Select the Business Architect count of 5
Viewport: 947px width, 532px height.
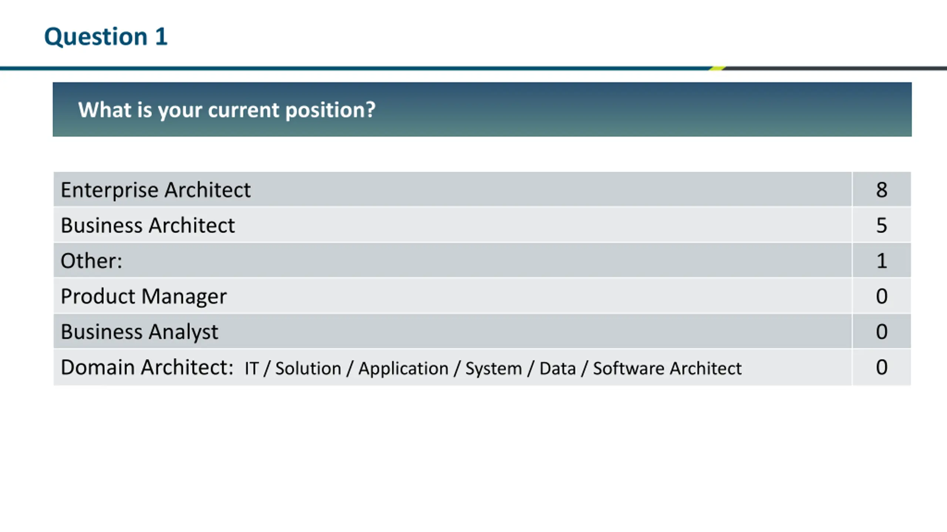coord(882,225)
